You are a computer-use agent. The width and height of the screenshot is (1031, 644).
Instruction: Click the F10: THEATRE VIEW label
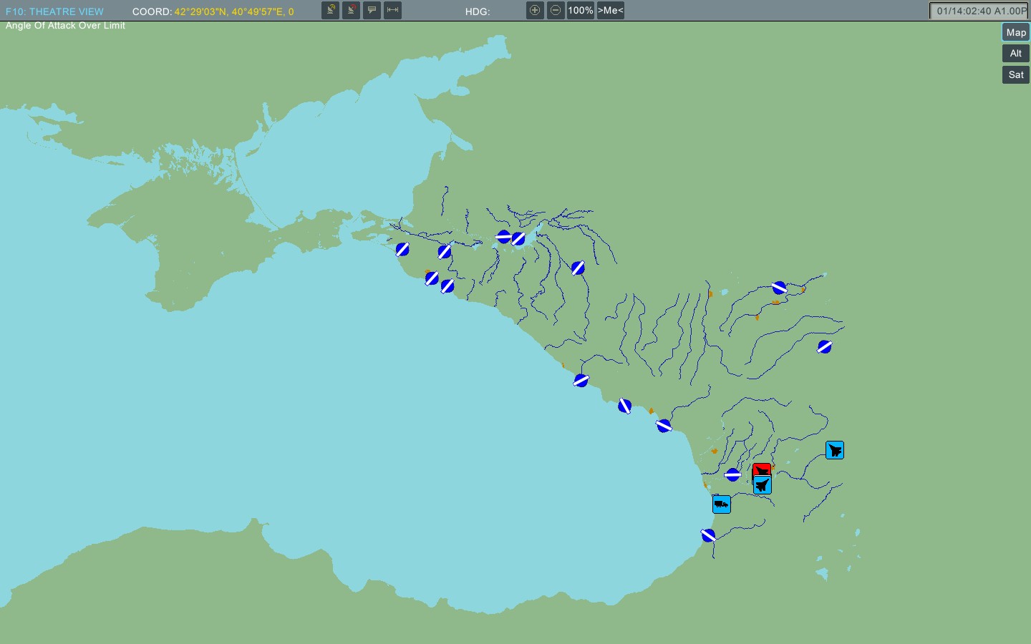pyautogui.click(x=54, y=11)
